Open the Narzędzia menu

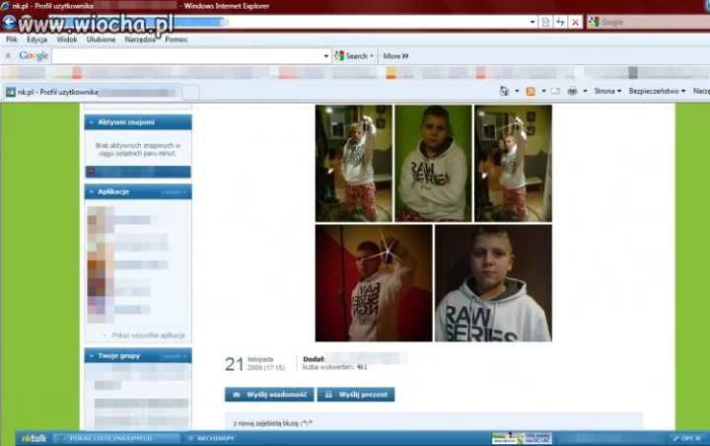pos(140,39)
